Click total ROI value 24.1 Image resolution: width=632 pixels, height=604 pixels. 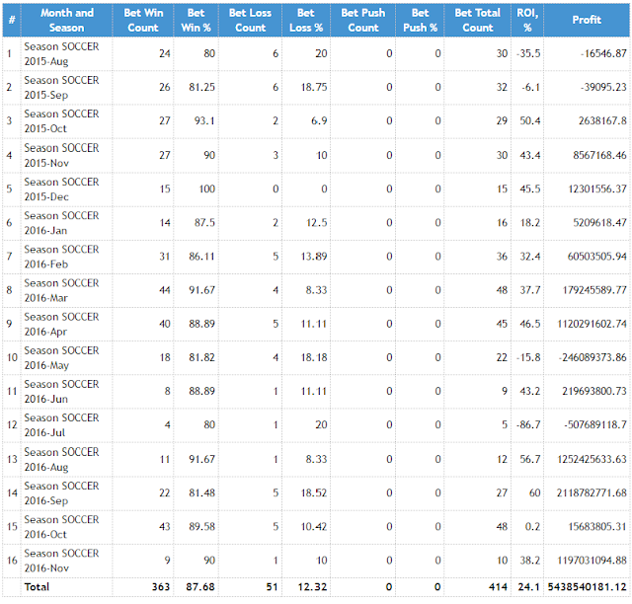pos(528,587)
